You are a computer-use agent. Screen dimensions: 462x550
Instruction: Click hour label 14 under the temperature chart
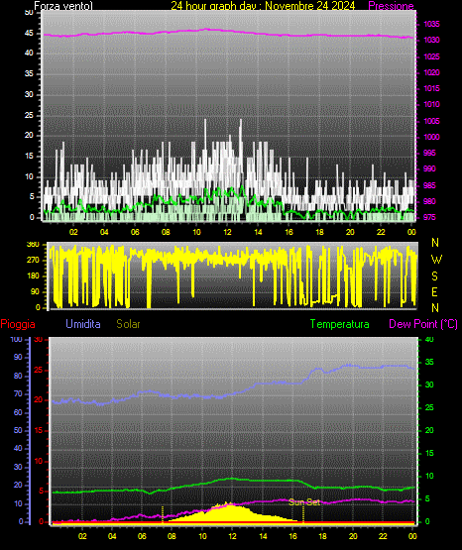coord(263,536)
